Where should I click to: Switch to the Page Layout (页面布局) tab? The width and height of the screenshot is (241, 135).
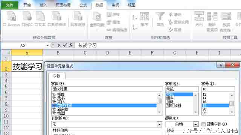63,5
